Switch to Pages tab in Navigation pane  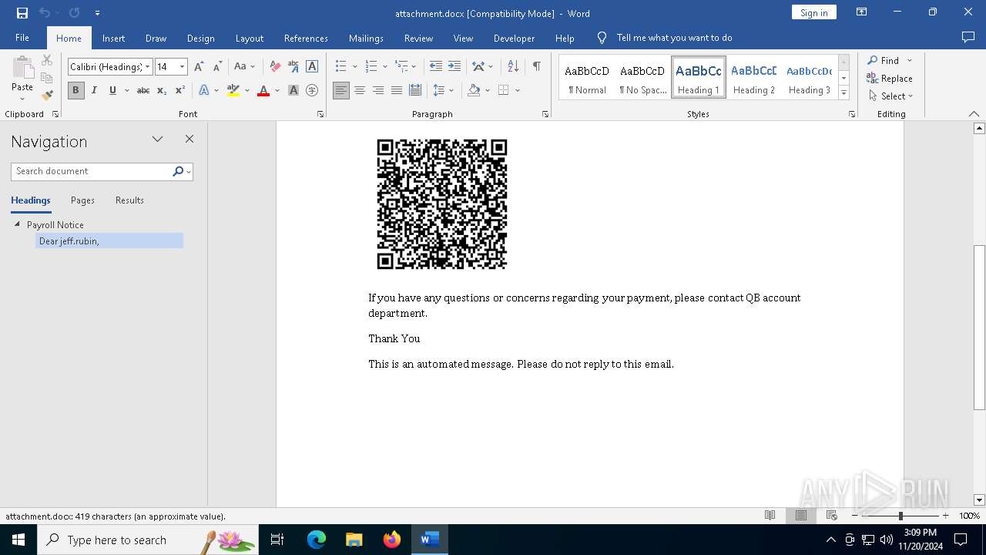point(82,200)
